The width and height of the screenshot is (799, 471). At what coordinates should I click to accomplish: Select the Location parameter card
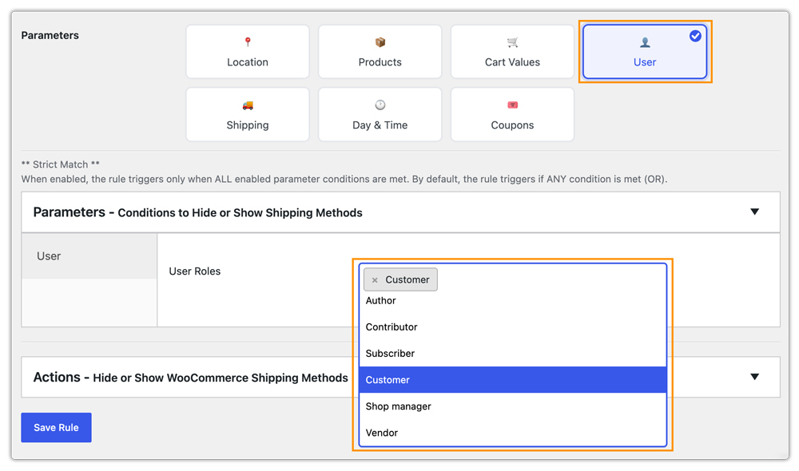click(x=248, y=52)
